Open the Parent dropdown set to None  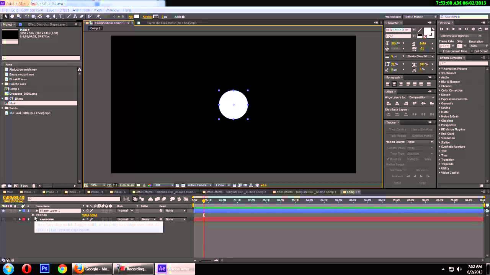(x=175, y=210)
